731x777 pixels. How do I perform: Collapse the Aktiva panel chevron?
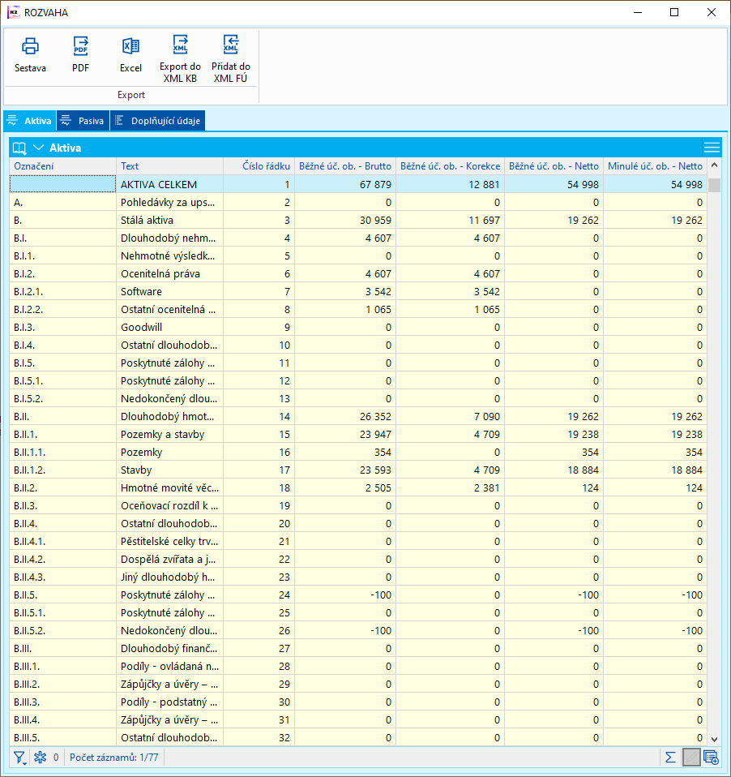pos(39,148)
